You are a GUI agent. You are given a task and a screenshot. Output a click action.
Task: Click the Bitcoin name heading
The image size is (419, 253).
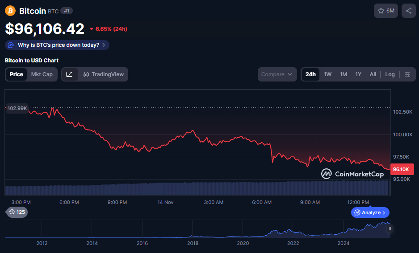[x=32, y=11]
